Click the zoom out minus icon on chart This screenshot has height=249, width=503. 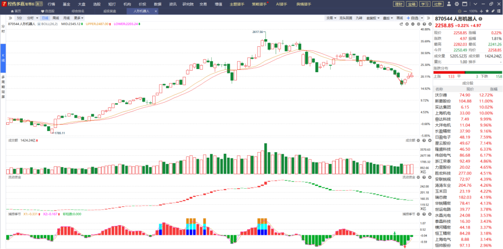coord(413,24)
